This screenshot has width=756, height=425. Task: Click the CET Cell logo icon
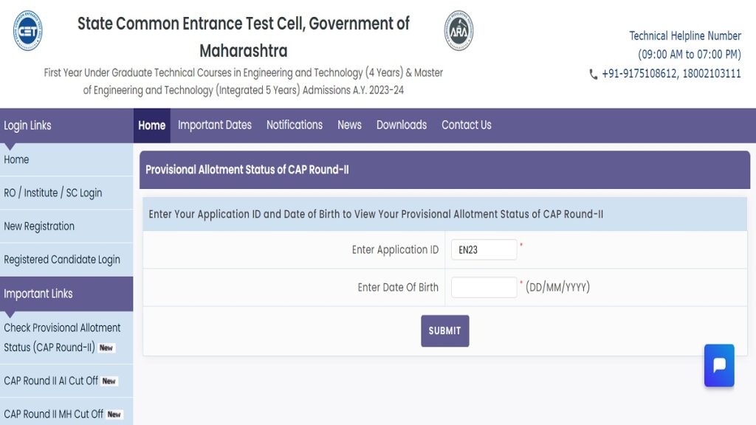click(27, 31)
